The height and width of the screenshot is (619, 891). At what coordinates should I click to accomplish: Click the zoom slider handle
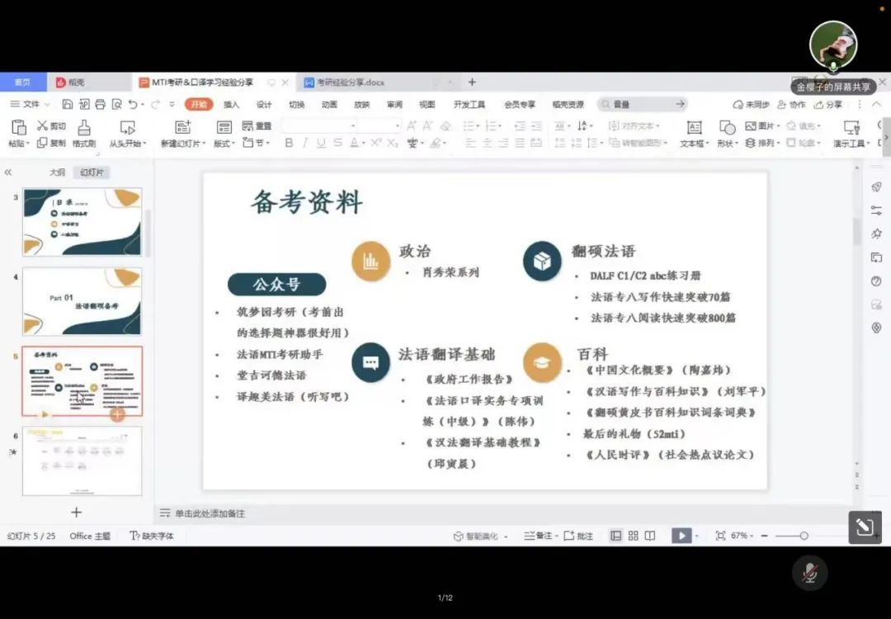pos(804,536)
